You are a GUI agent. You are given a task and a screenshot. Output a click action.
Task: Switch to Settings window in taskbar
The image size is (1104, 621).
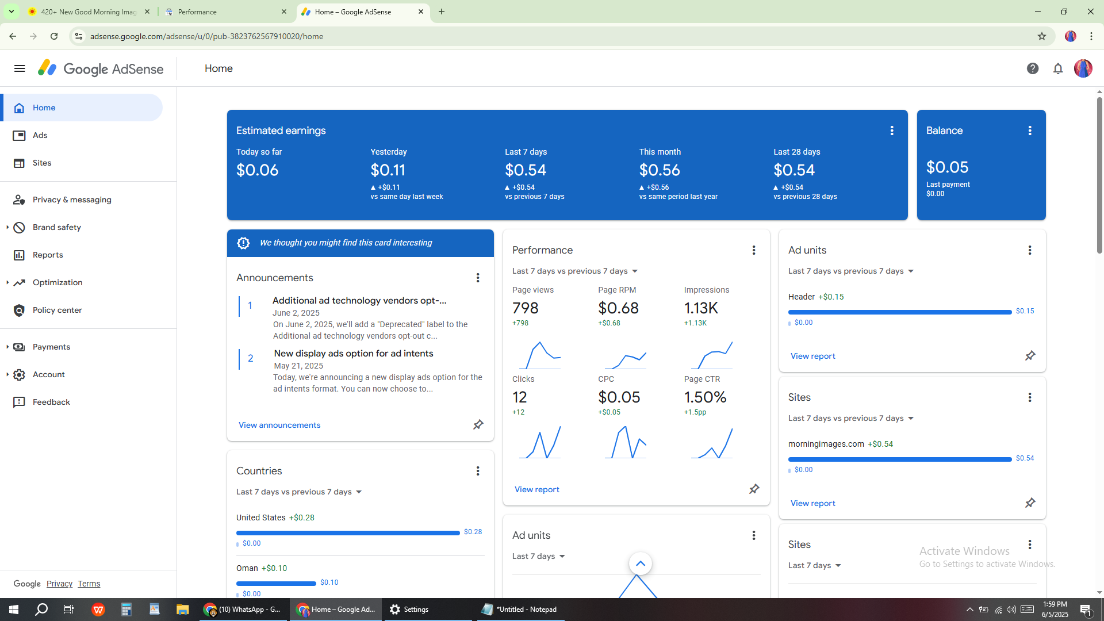pos(427,609)
